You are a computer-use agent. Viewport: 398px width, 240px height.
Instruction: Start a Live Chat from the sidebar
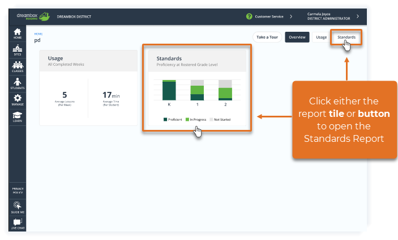point(18,224)
